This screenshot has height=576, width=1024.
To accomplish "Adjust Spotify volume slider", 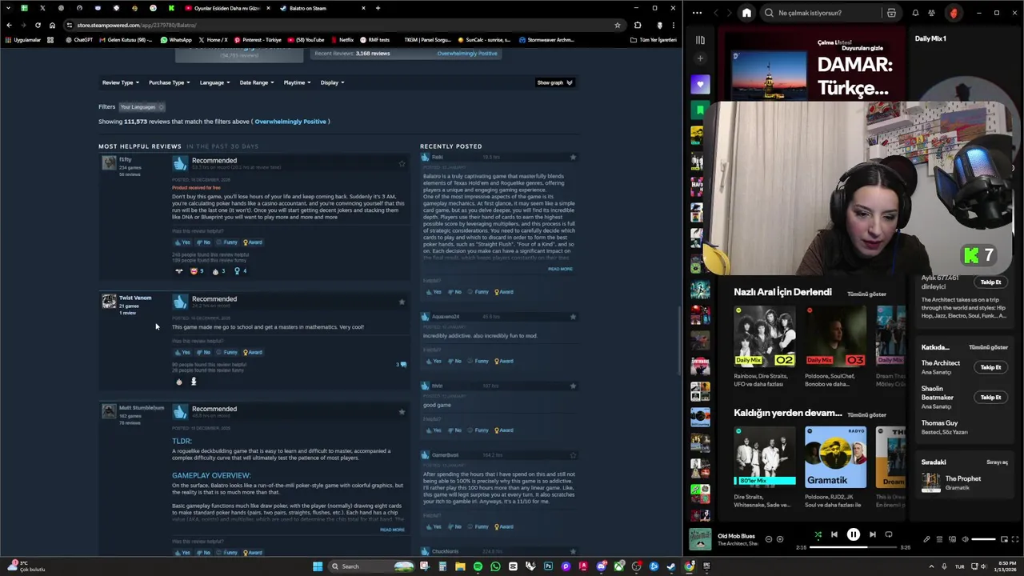I will tap(984, 539).
